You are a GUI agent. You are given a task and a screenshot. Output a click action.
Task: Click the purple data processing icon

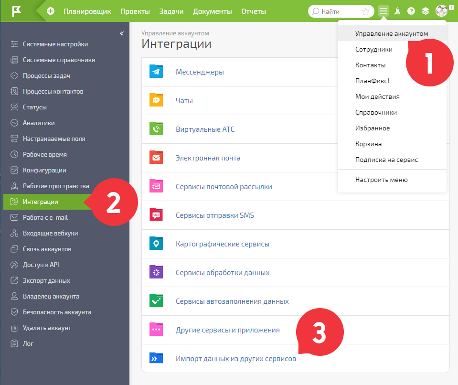[156, 272]
